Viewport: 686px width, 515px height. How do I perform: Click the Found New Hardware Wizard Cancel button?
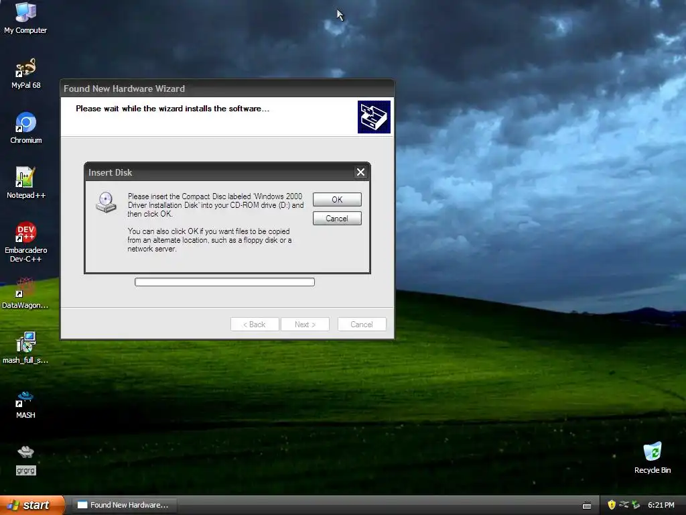click(362, 325)
